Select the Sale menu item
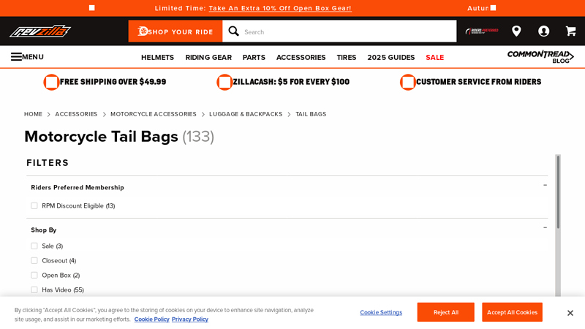The image size is (585, 329). click(434, 58)
